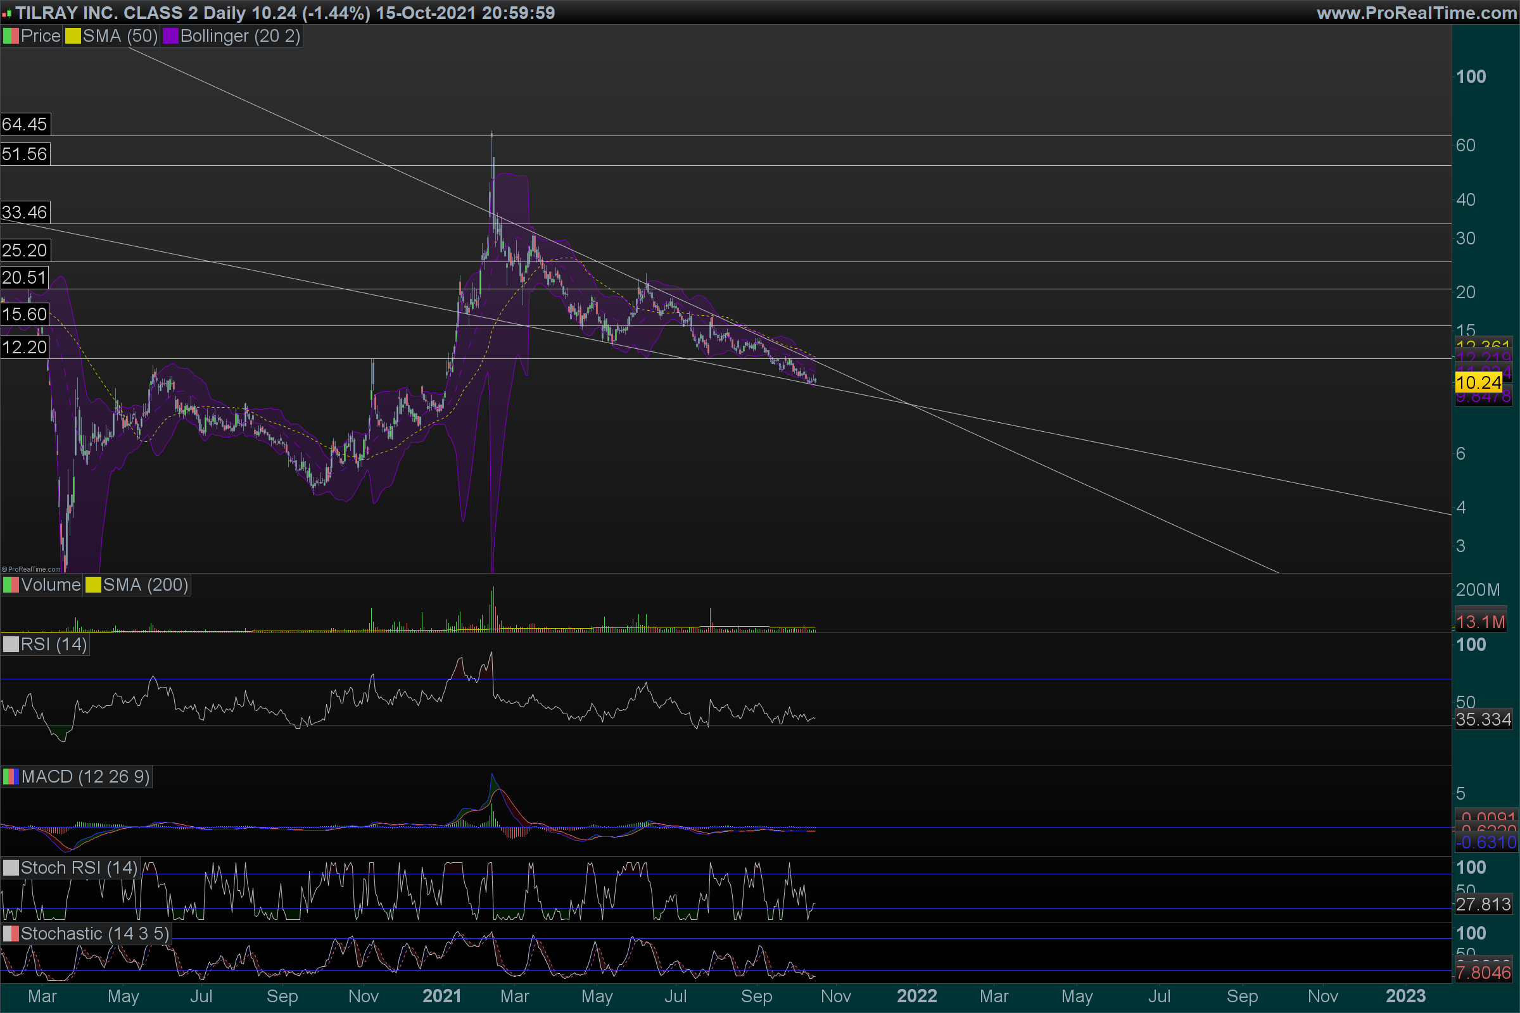The image size is (1520, 1013).
Task: Click the yellow SMA (200) legend icon
Action: (93, 585)
